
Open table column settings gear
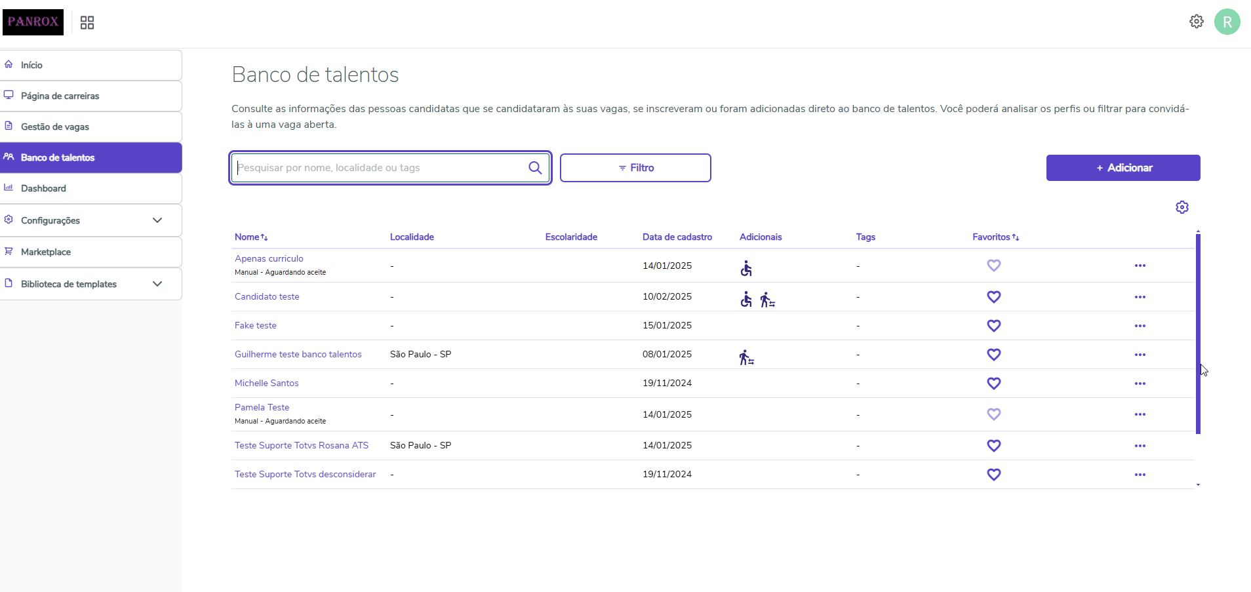tap(1182, 207)
